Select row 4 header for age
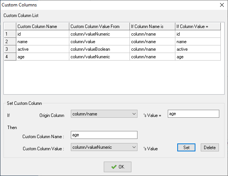 pos(10,57)
